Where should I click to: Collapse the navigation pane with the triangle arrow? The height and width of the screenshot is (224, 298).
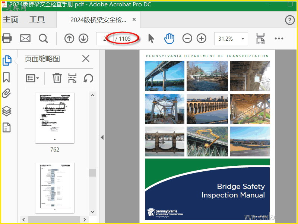[x=102, y=137]
